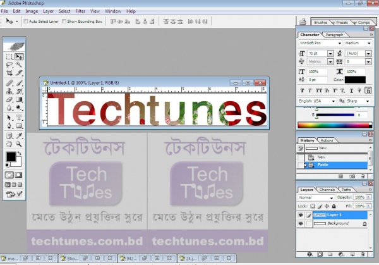The width and height of the screenshot is (379, 265).
Task: Select the Clone Stamp tool
Action: [x=9, y=91]
